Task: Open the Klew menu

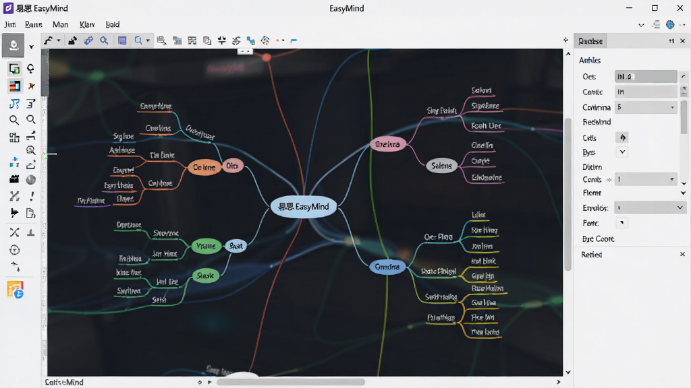Action: [x=87, y=25]
